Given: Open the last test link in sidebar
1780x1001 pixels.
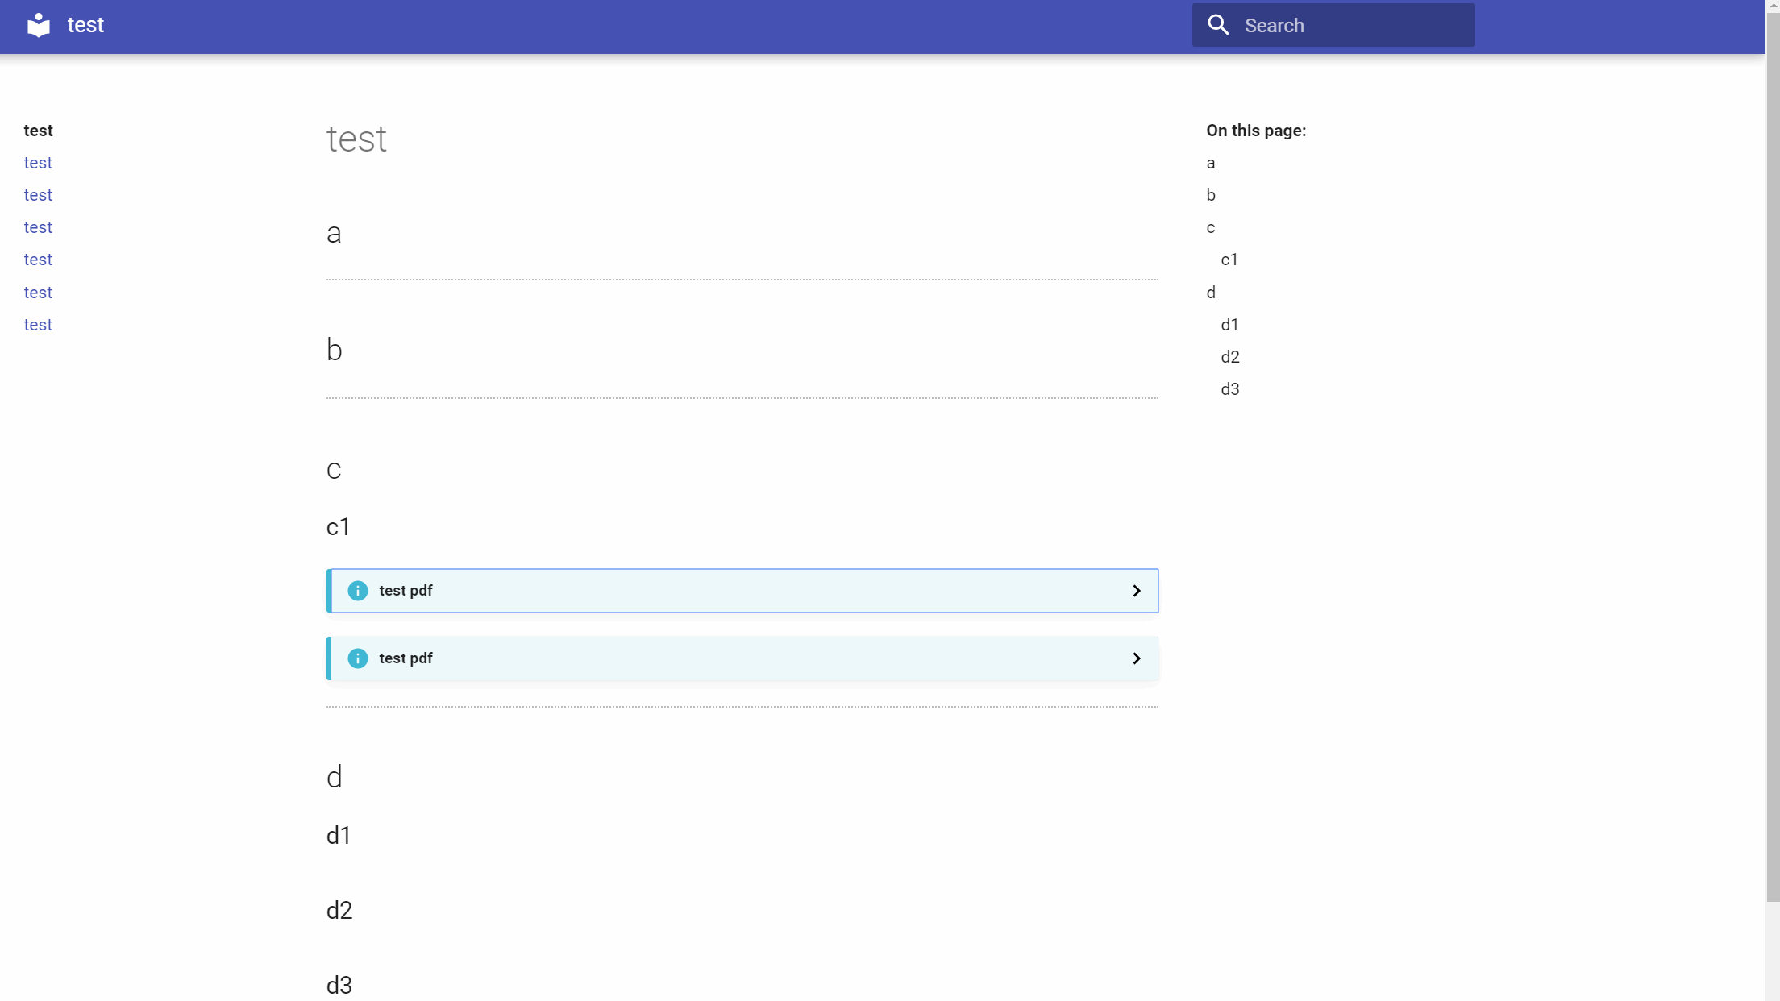Looking at the screenshot, I should click(38, 325).
